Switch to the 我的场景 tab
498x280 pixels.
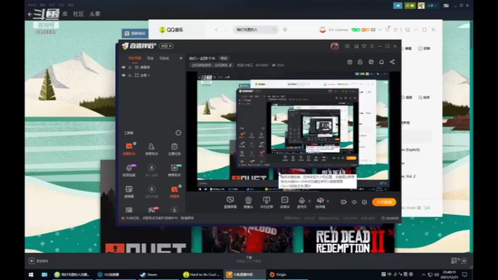click(x=134, y=58)
